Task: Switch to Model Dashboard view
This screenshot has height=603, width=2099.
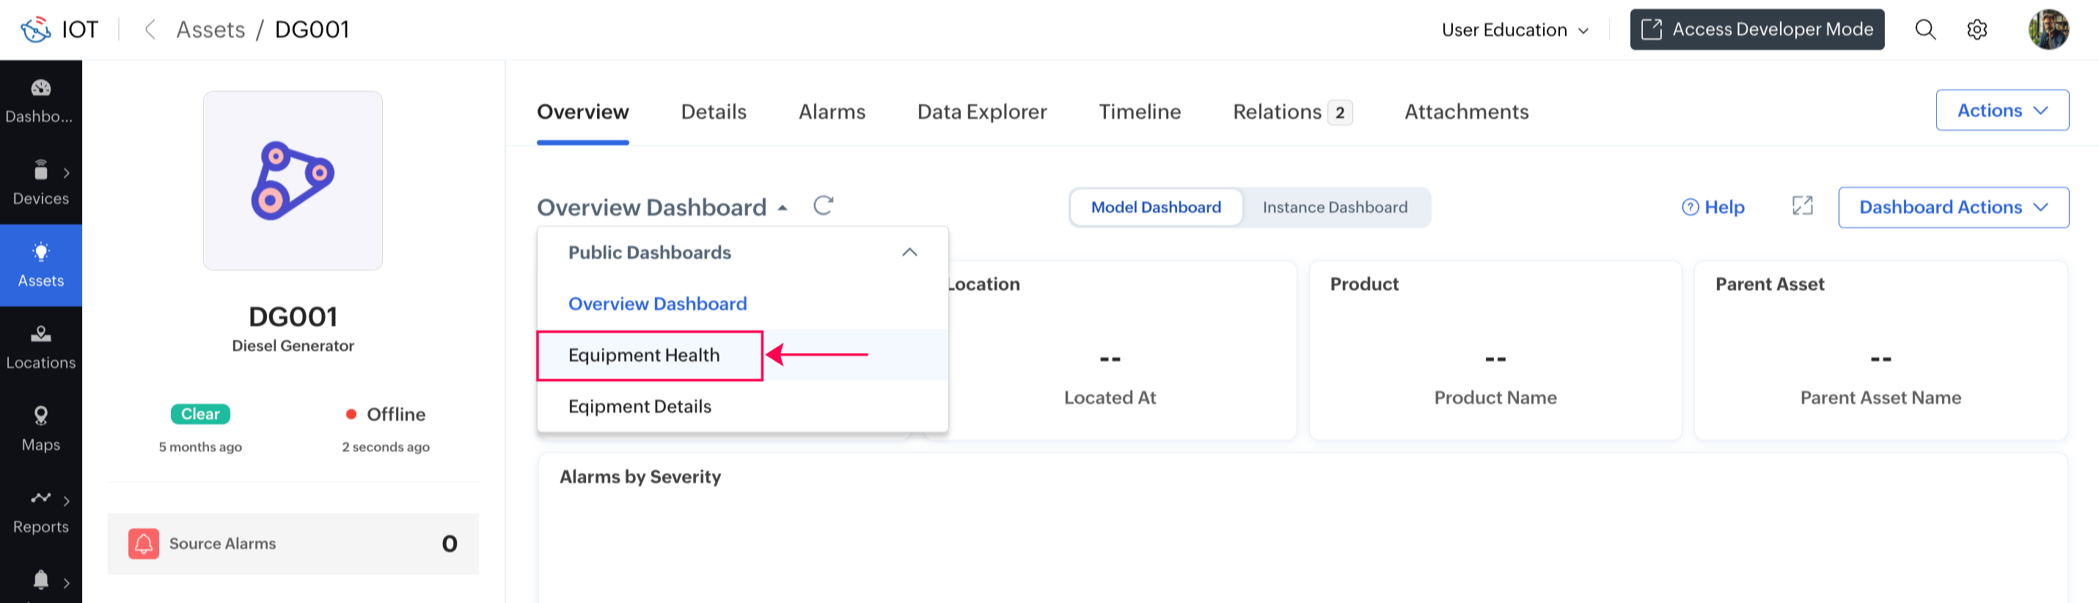Action: [x=1155, y=207]
